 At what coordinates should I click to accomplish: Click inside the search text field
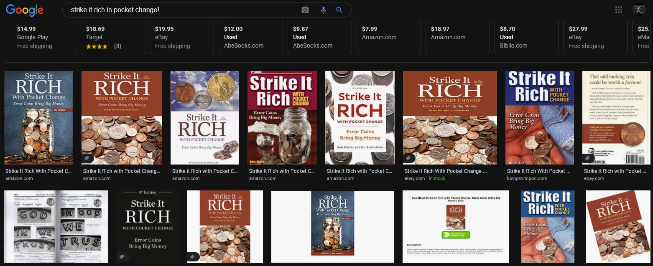[184, 10]
